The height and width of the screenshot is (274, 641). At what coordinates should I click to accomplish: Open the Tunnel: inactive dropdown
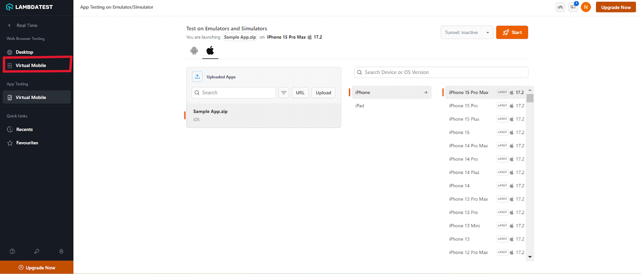pos(467,32)
